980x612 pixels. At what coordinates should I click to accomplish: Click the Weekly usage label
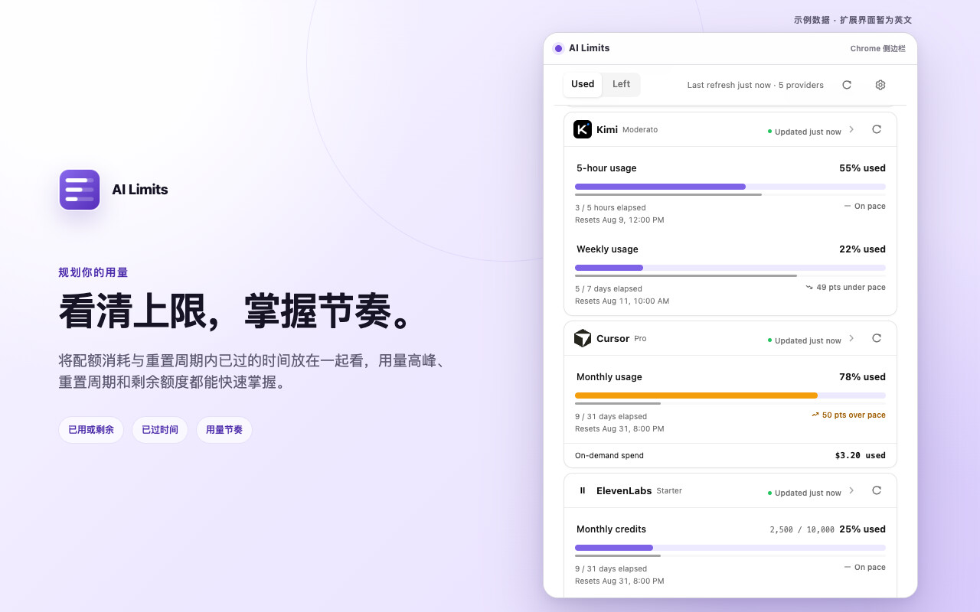pos(607,249)
